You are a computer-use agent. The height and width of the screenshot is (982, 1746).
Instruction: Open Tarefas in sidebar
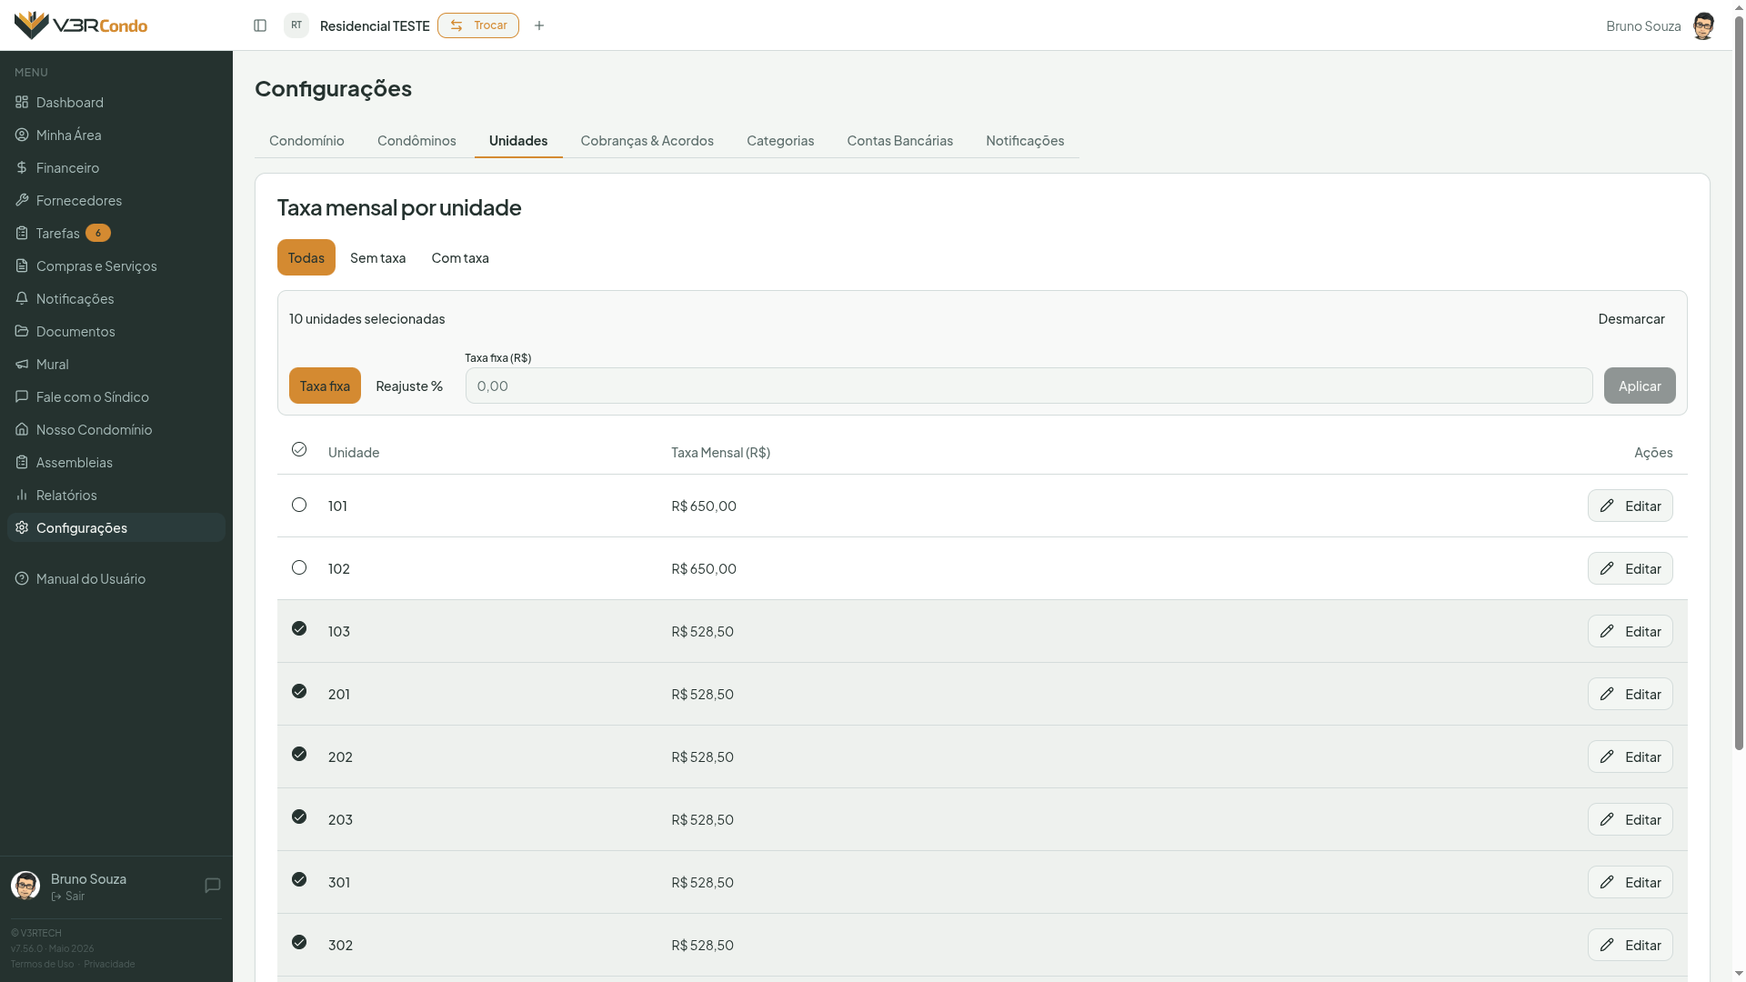(x=116, y=233)
